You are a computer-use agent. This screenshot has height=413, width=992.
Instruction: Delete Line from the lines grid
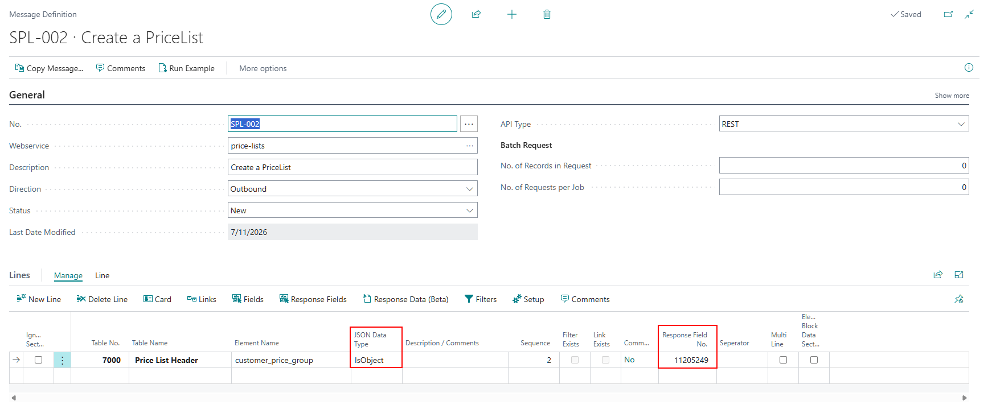(x=102, y=299)
